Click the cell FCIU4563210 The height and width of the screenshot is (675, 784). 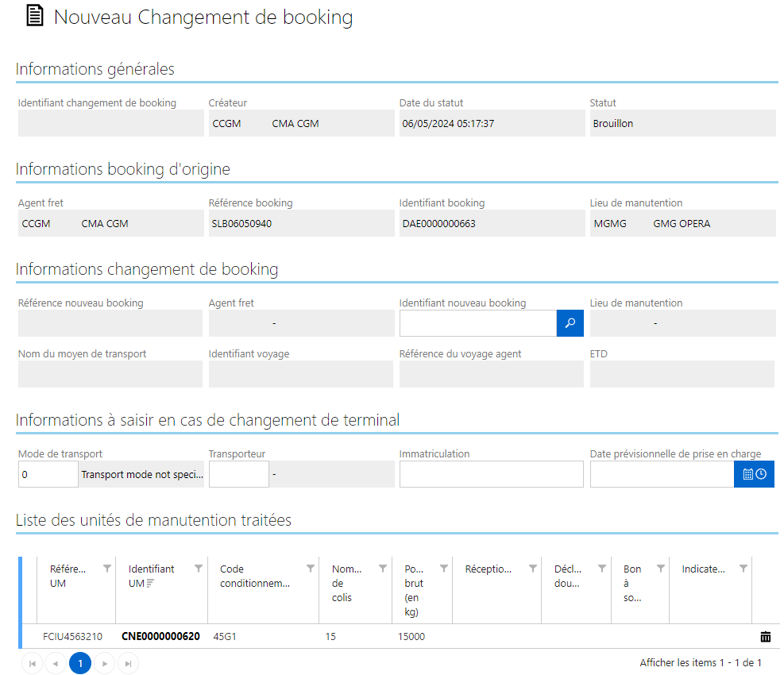(72, 637)
